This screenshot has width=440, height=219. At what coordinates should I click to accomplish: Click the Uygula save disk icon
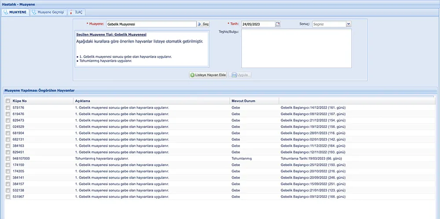pos(234,75)
